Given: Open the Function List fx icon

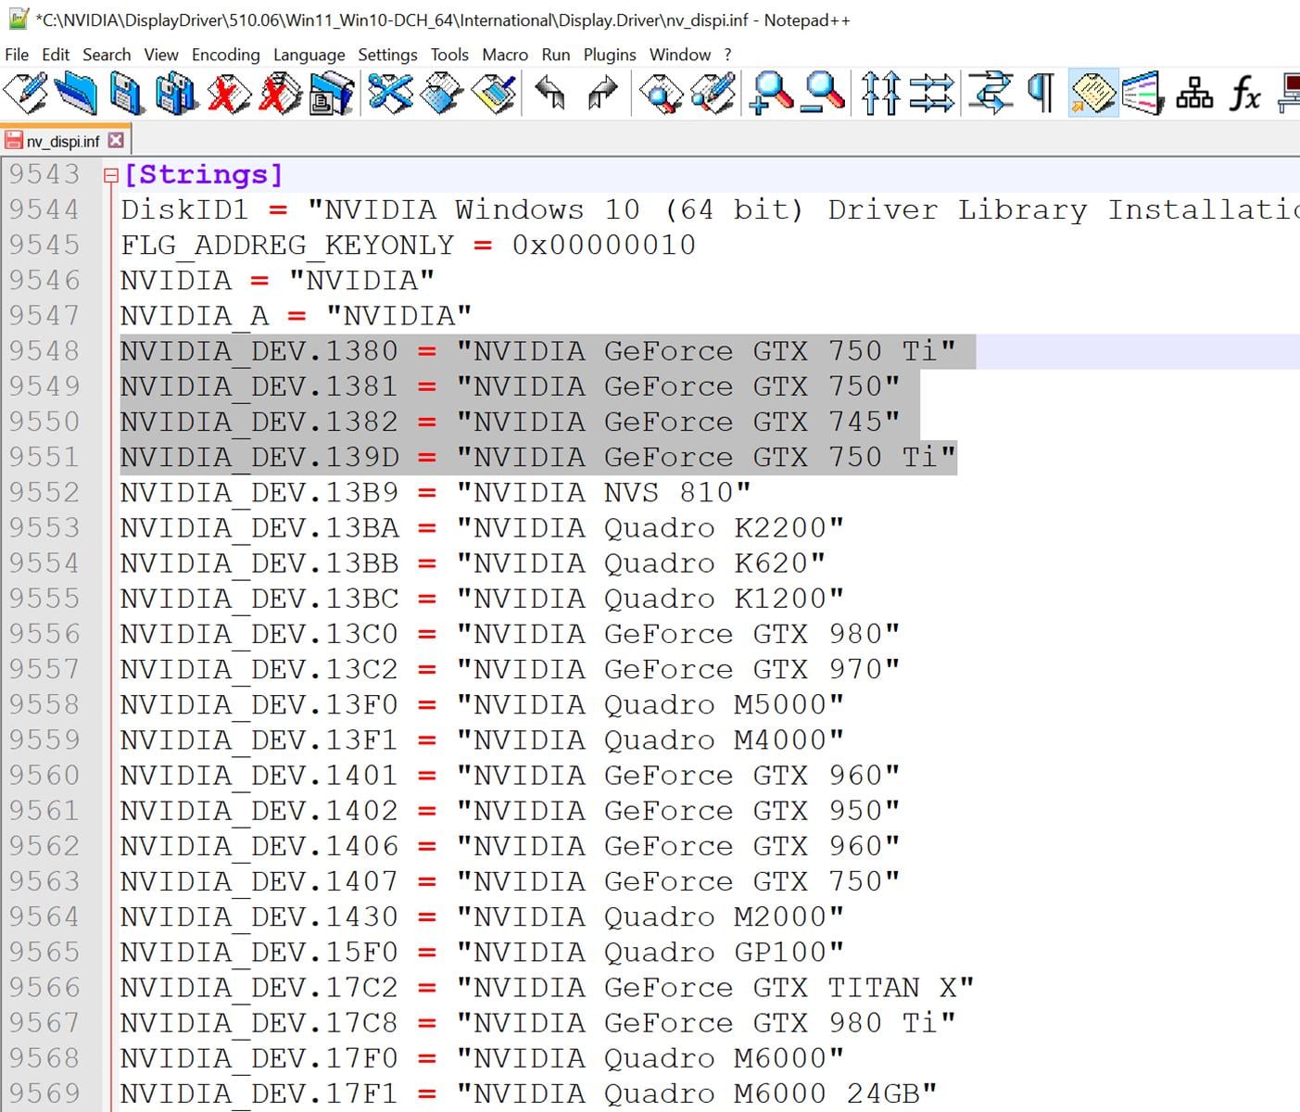Looking at the screenshot, I should 1244,94.
